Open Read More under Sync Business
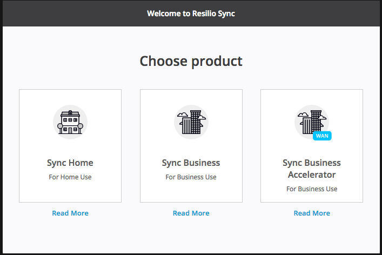Screen dimensions: 382x255 click(x=191, y=213)
